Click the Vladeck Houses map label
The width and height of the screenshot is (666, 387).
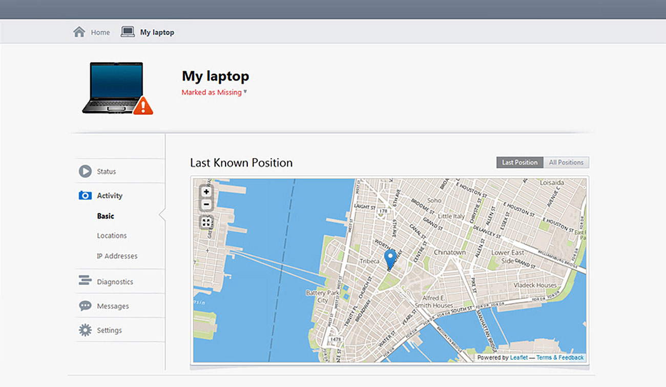[x=535, y=285]
